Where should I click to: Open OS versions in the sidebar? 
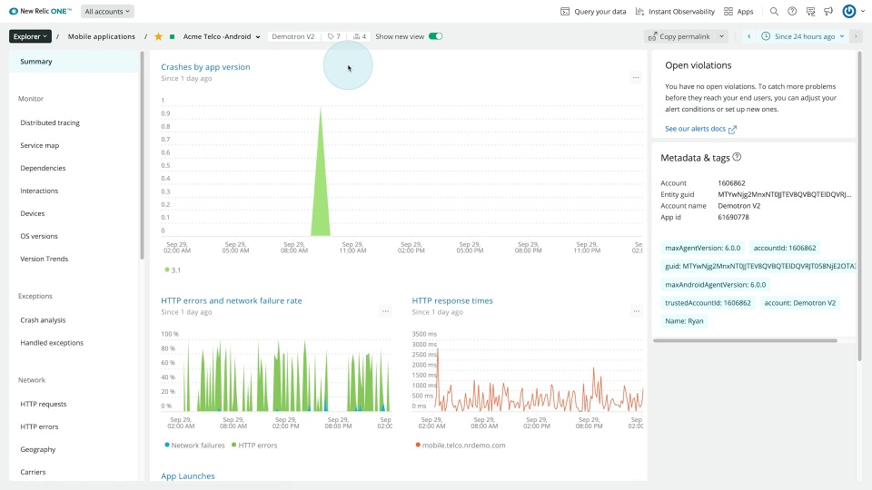click(x=39, y=236)
